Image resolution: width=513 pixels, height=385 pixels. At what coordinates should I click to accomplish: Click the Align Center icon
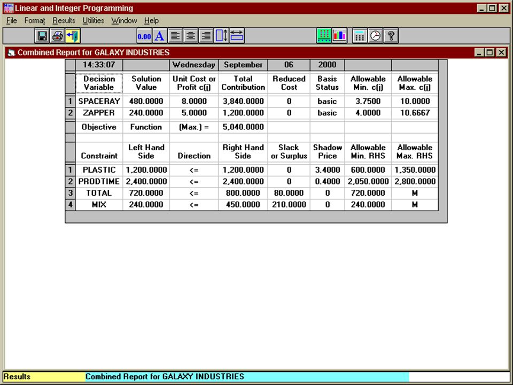click(190, 36)
